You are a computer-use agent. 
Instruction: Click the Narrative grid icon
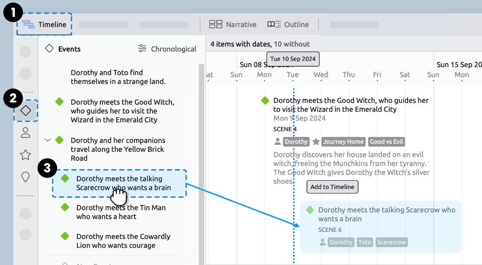point(215,24)
